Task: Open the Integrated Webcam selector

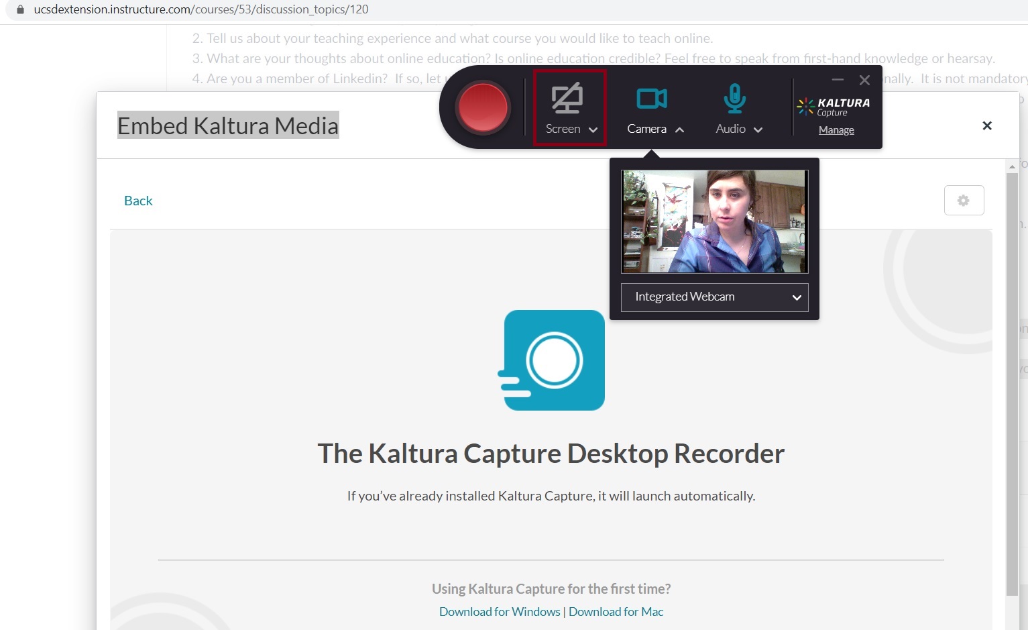Action: [713, 297]
